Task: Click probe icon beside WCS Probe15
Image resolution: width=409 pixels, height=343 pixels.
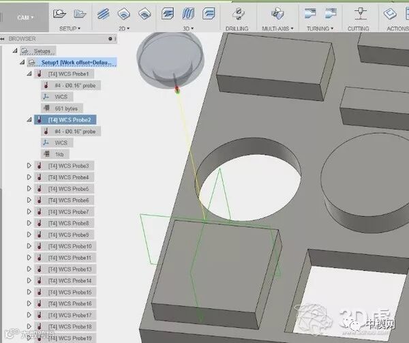Action: point(40,292)
